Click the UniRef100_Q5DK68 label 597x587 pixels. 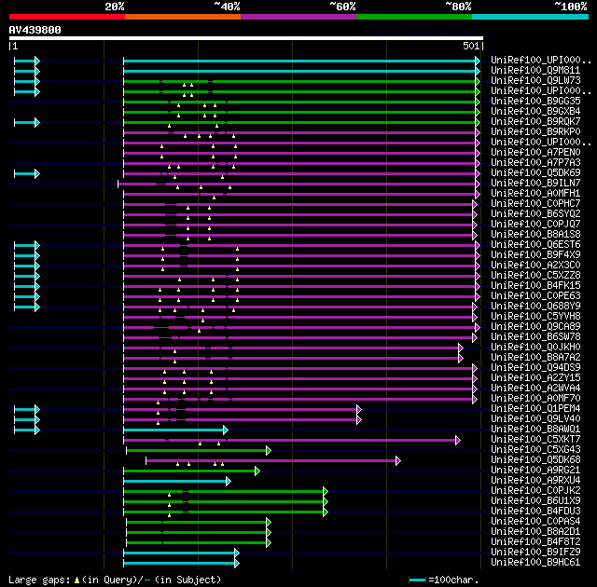(x=535, y=460)
